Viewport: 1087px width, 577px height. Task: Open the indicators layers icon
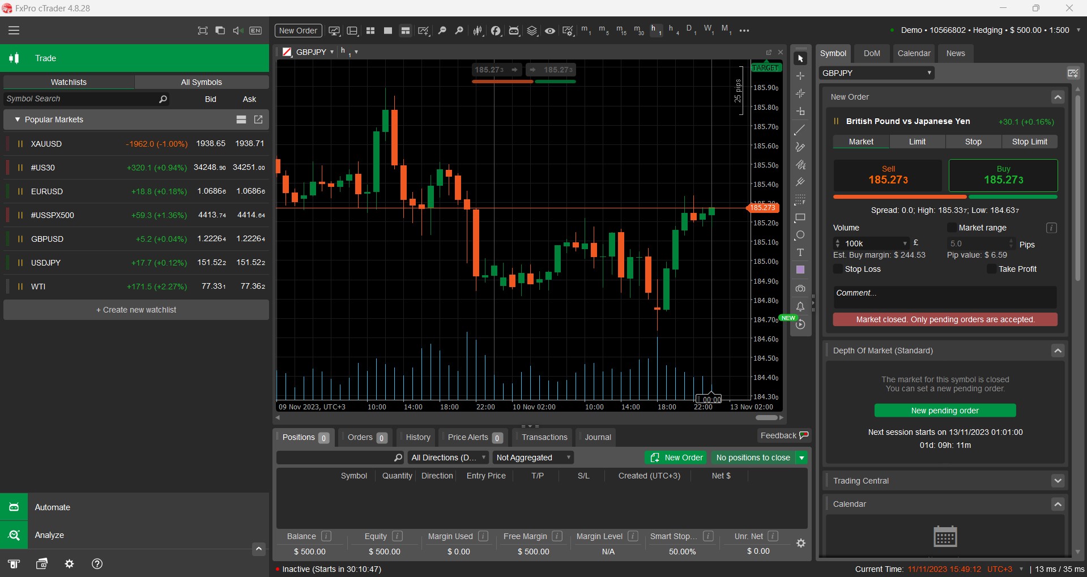532,30
